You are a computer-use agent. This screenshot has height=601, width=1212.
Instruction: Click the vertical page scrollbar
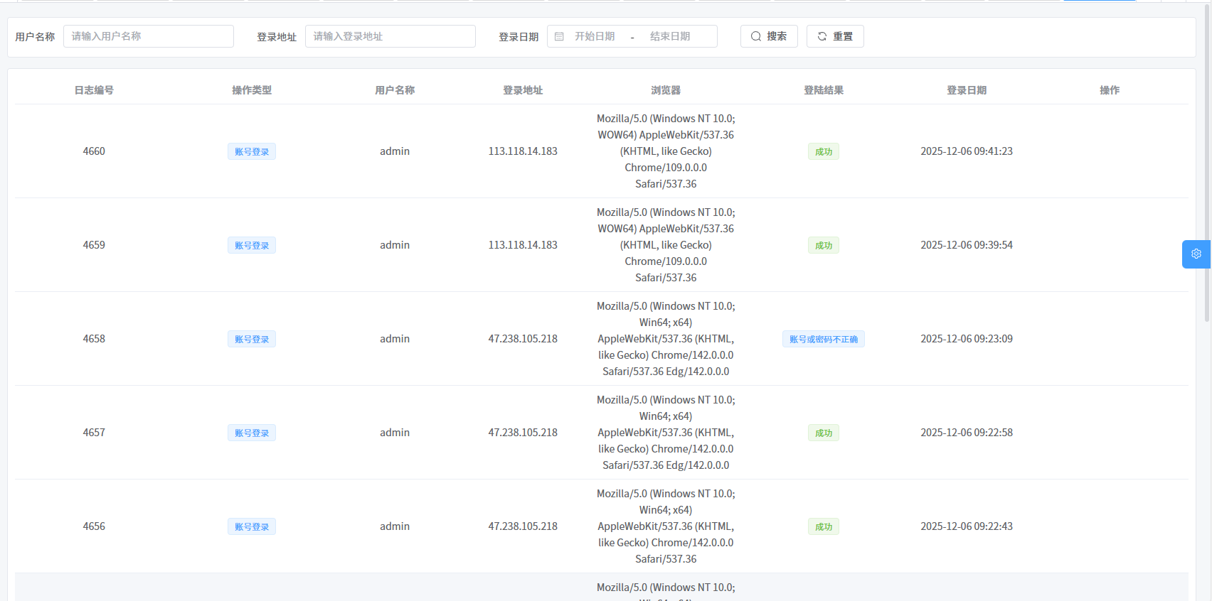point(1207,163)
